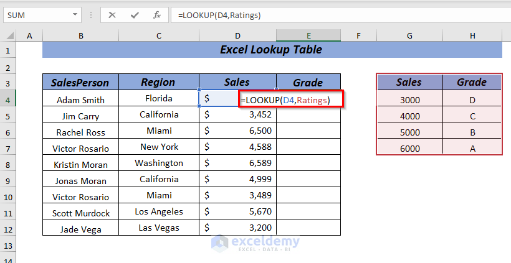Select the 3,200 sales cell
The width and height of the screenshot is (511, 263).
coord(238,228)
